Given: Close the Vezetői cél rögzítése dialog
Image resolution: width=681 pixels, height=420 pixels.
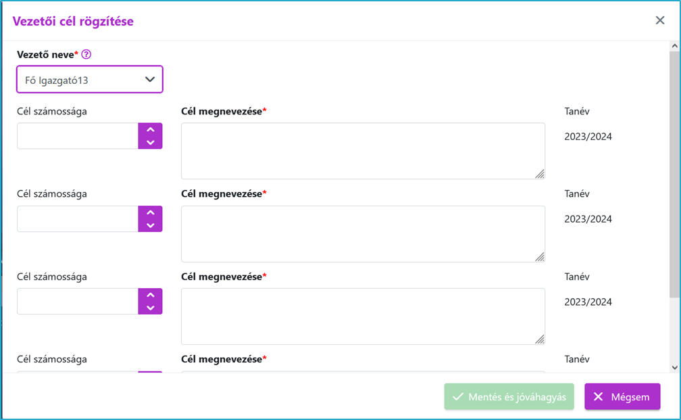Looking at the screenshot, I should point(660,20).
